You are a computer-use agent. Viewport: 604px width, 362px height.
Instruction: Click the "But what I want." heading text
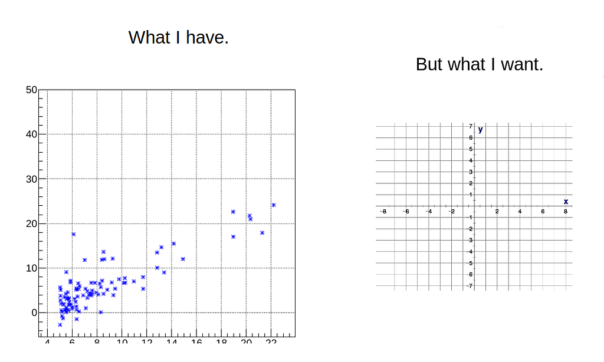pos(479,64)
